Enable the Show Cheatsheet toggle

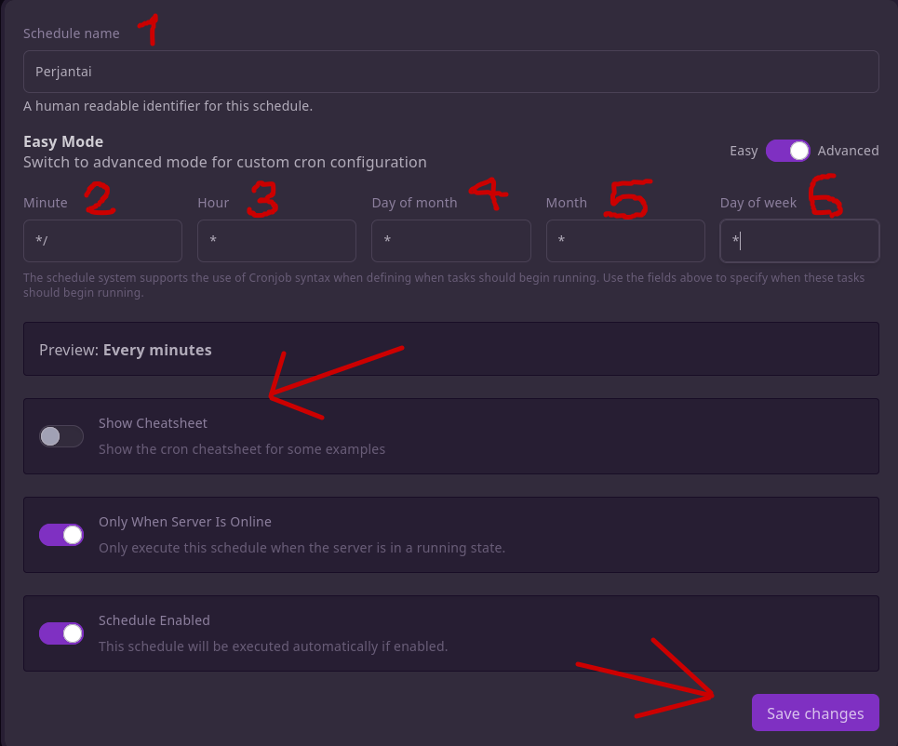pos(61,436)
